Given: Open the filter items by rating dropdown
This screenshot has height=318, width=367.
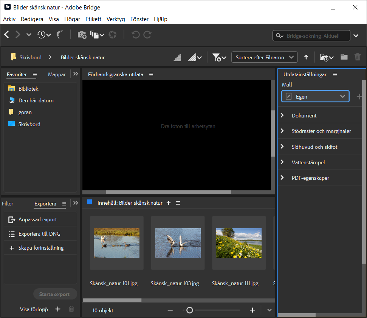Looking at the screenshot, I should 219,57.
